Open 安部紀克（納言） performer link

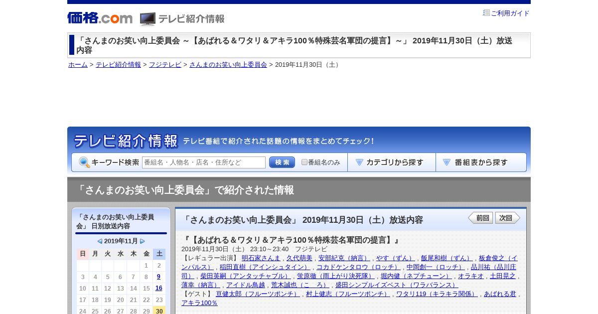tap(344, 258)
